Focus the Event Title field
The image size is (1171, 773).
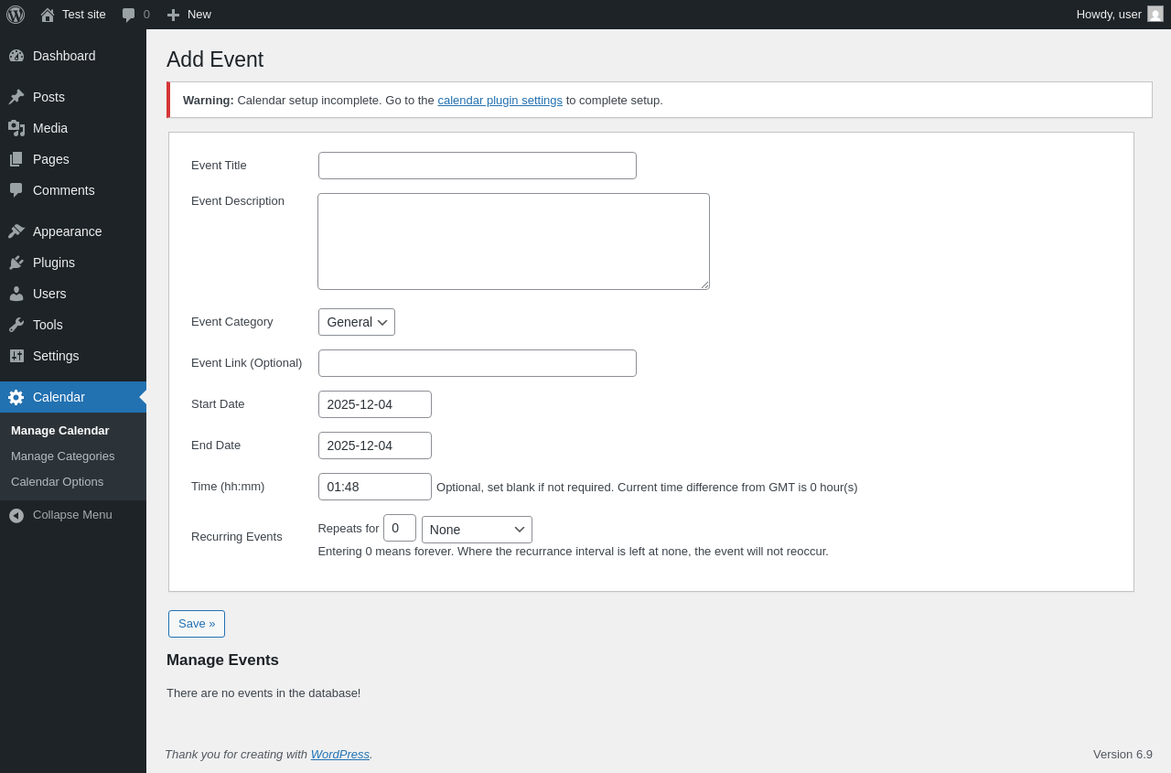point(478,166)
